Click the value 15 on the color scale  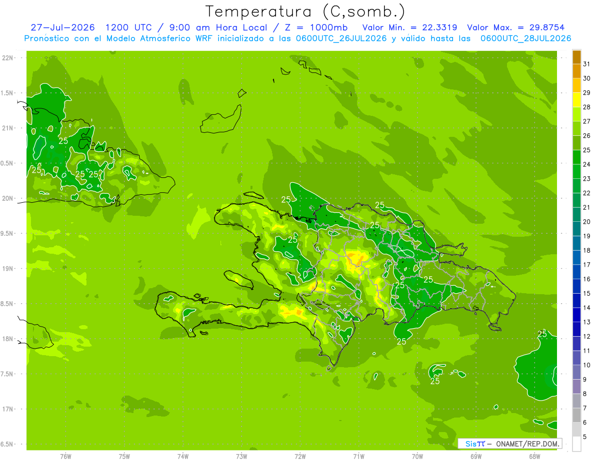587,293
